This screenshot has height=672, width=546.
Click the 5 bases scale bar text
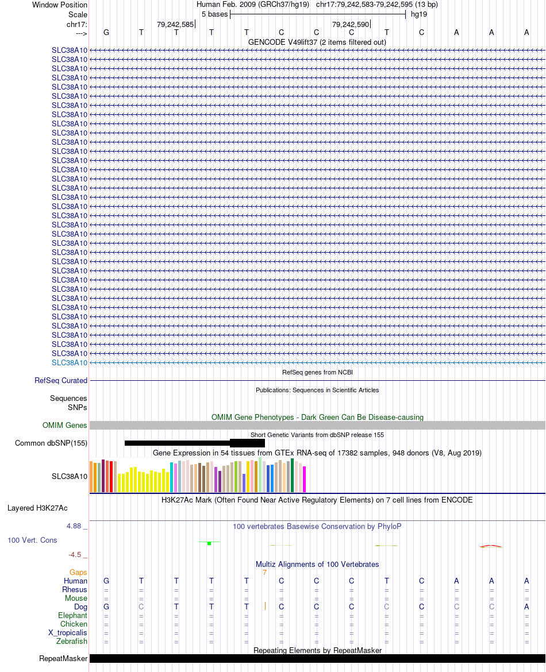(214, 14)
